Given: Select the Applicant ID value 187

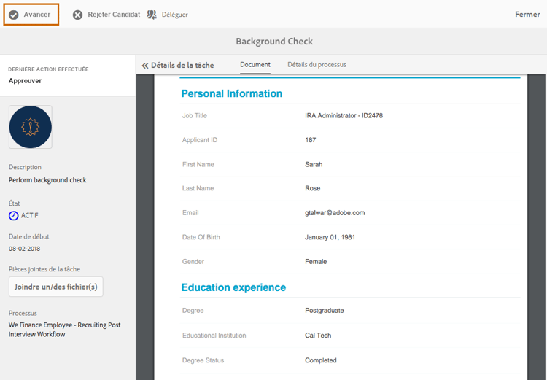Looking at the screenshot, I should 310,140.
